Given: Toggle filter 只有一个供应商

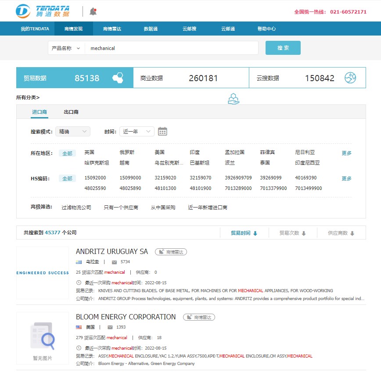Looking at the screenshot, I should tap(121, 207).
